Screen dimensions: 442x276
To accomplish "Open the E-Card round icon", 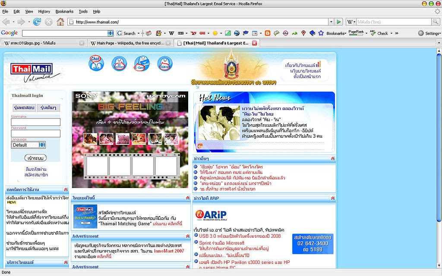I will click(x=142, y=63).
